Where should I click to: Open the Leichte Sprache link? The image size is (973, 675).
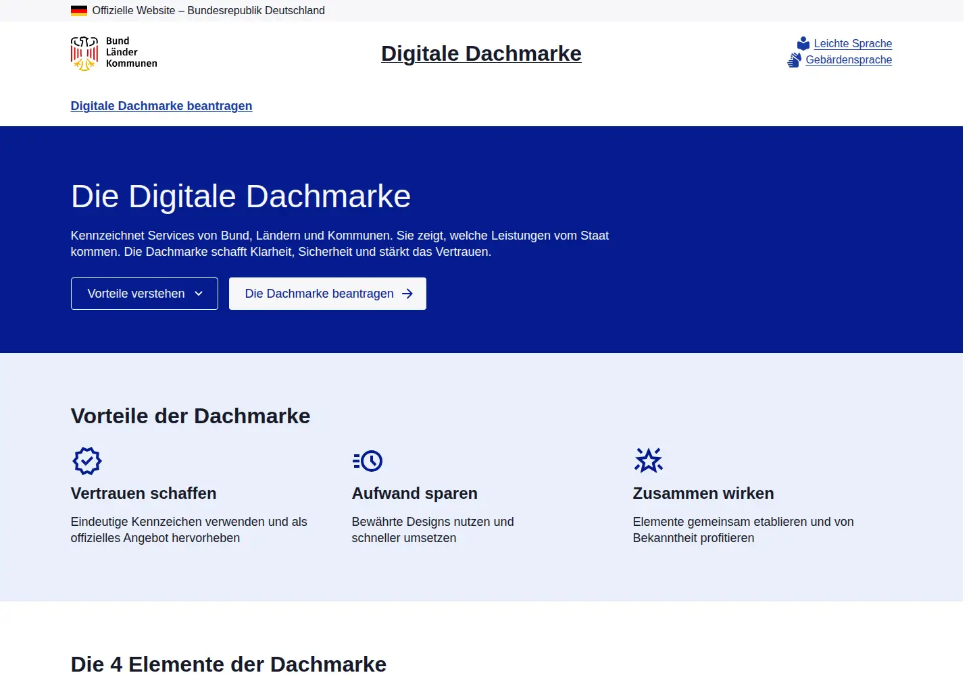tap(853, 44)
